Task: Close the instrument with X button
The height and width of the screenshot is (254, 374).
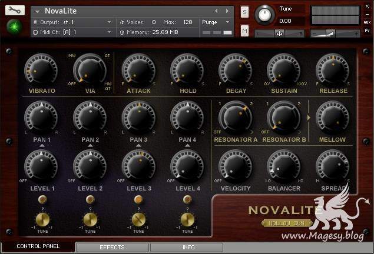Action: click(368, 6)
